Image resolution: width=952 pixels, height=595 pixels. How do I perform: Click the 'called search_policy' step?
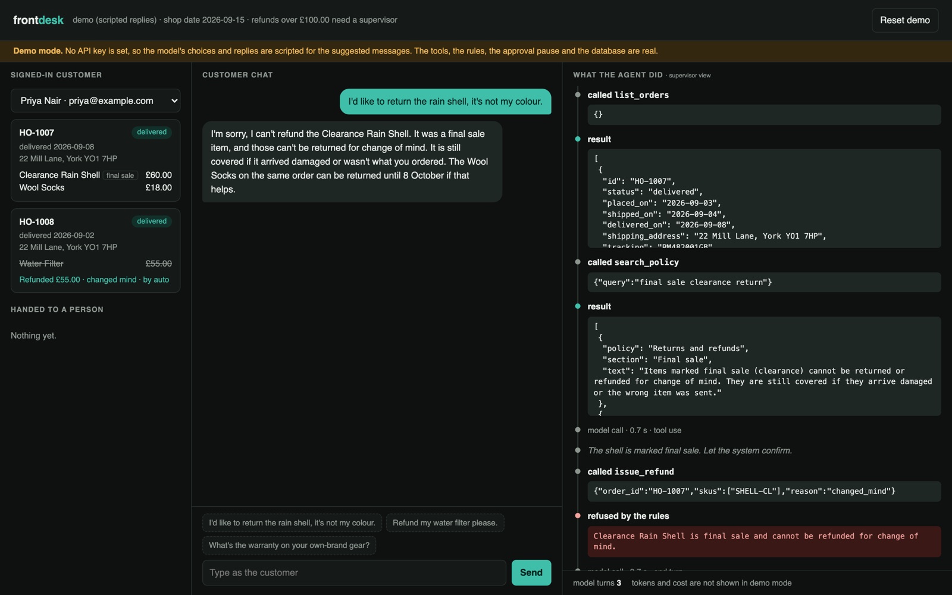coord(633,262)
